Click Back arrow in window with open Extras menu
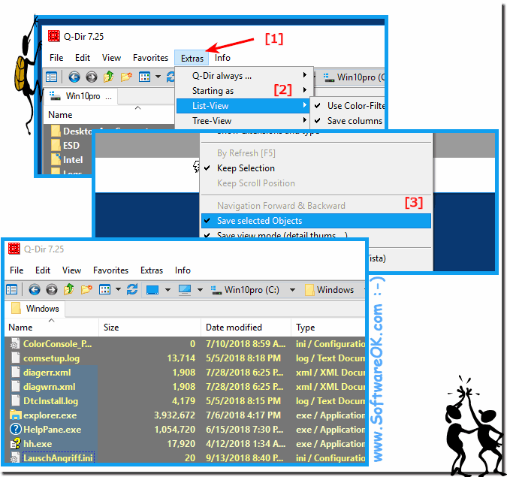Screen dimensions: 507x477 (74, 77)
